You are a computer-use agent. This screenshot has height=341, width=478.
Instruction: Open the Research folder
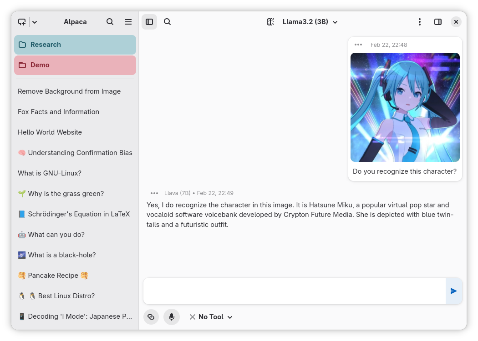[75, 45]
